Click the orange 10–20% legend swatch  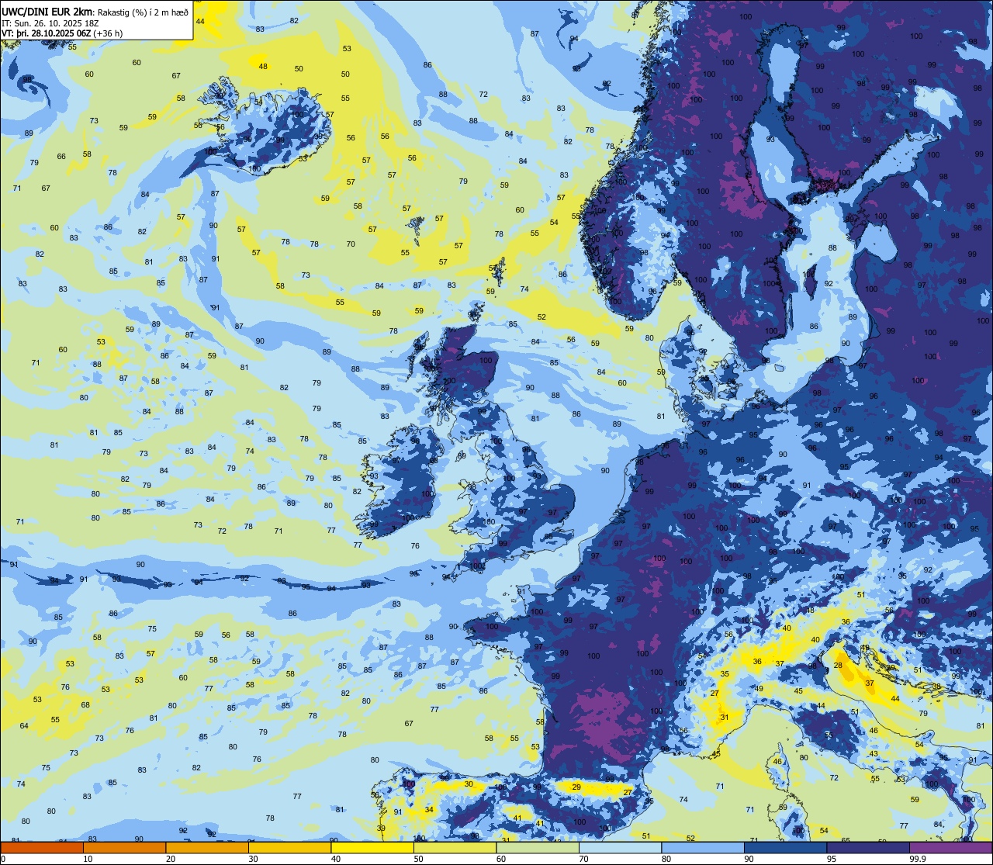pyautogui.click(x=124, y=848)
